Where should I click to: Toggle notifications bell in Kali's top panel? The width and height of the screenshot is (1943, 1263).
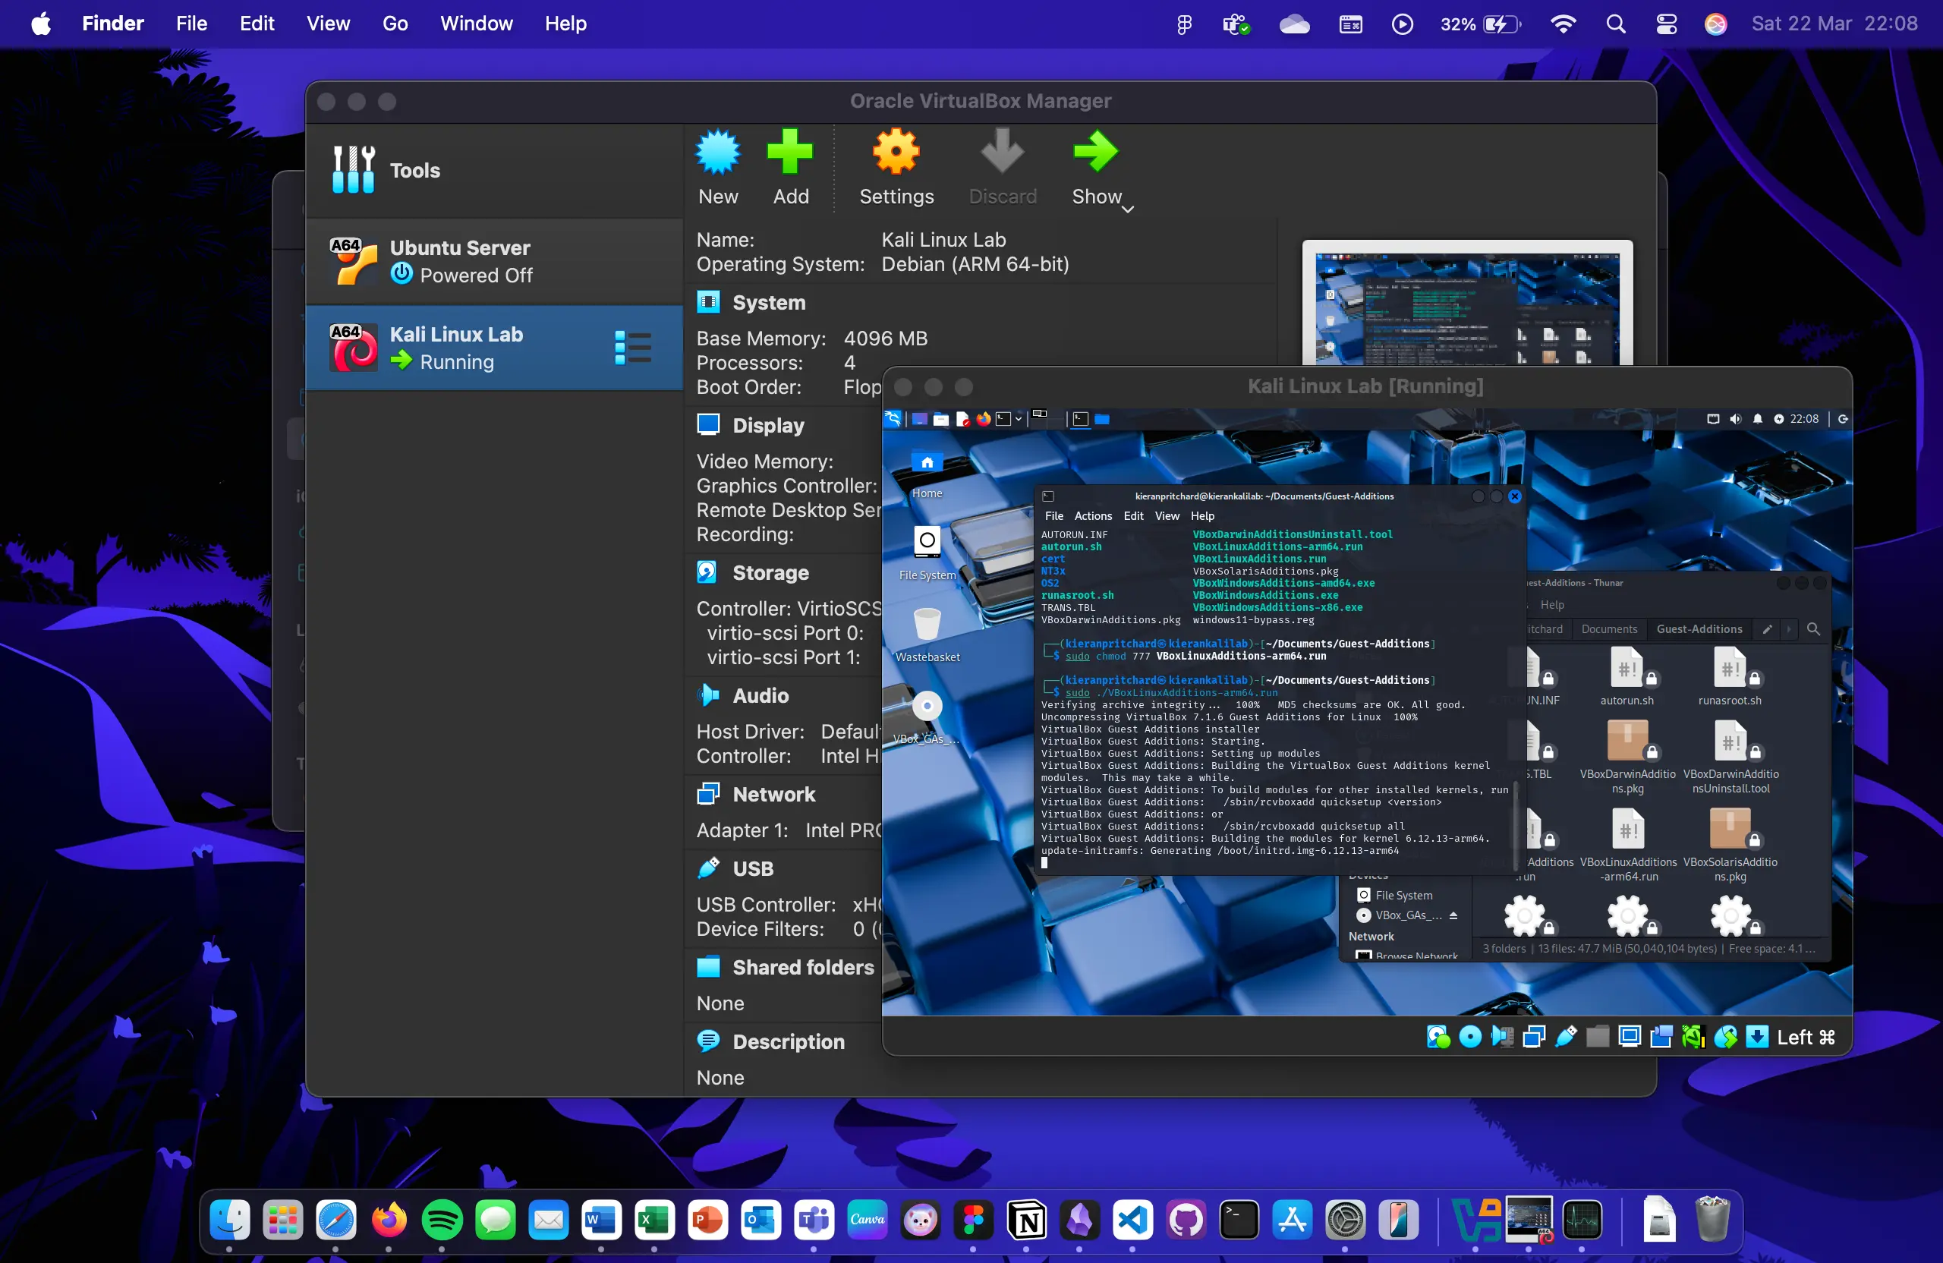(1758, 419)
